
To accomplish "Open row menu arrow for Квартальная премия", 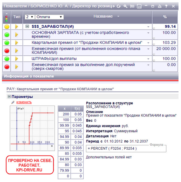I will (148, 43).
